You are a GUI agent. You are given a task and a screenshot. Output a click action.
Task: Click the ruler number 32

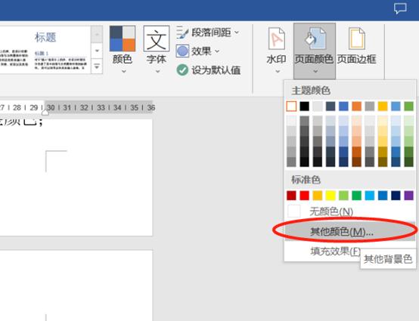point(84,107)
